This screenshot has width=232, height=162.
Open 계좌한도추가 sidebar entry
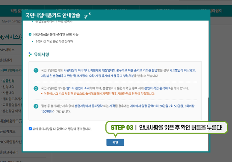coord(12,99)
